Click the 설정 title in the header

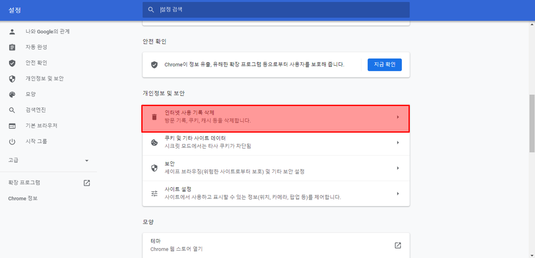coord(15,10)
